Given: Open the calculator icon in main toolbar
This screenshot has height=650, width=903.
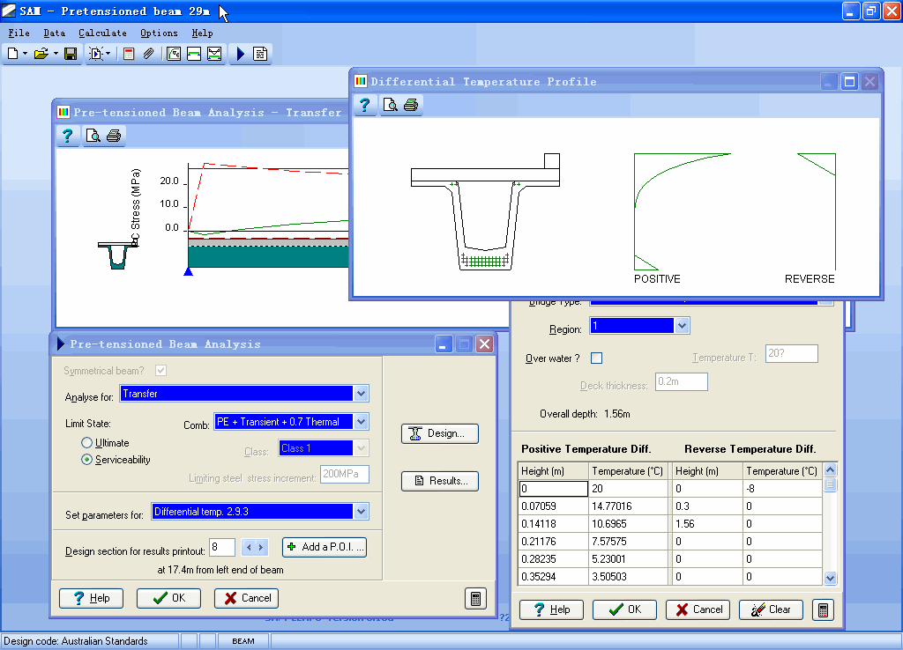Looking at the screenshot, I should tap(129, 54).
